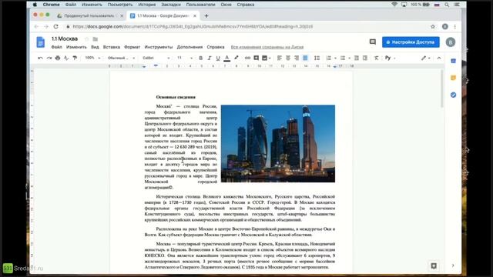Hide the menus with chevron arrow
The width and height of the screenshot is (493, 277).
[x=439, y=58]
